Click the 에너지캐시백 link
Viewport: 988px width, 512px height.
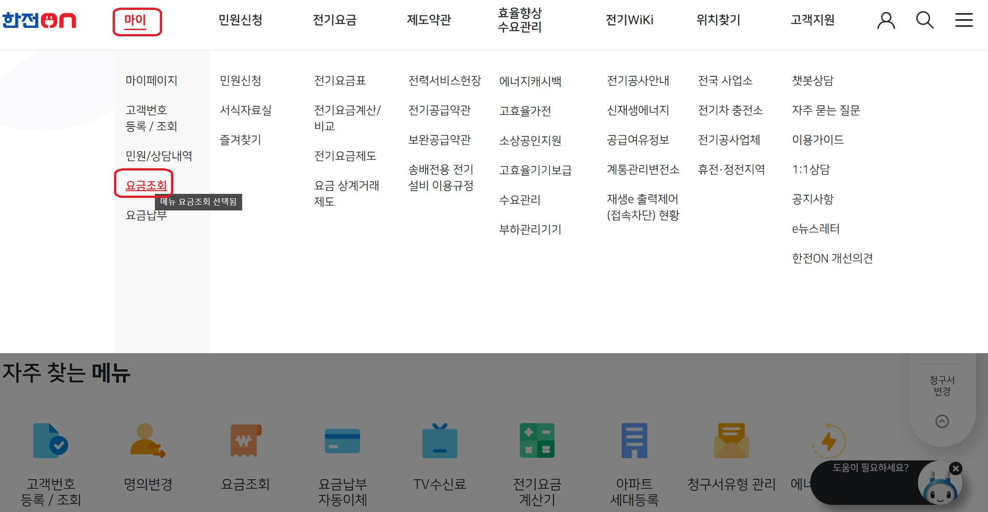[x=531, y=81]
